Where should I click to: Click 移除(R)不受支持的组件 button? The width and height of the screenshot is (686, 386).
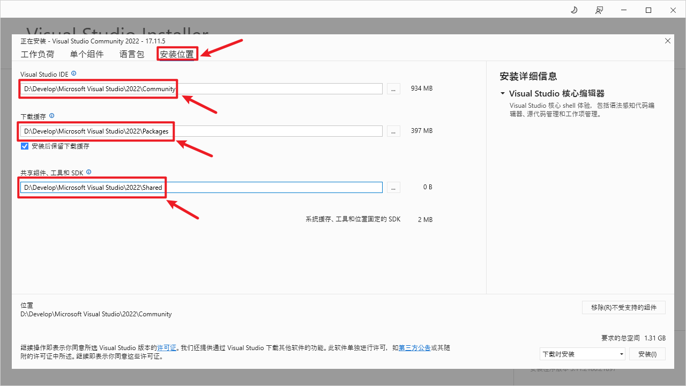point(624,307)
